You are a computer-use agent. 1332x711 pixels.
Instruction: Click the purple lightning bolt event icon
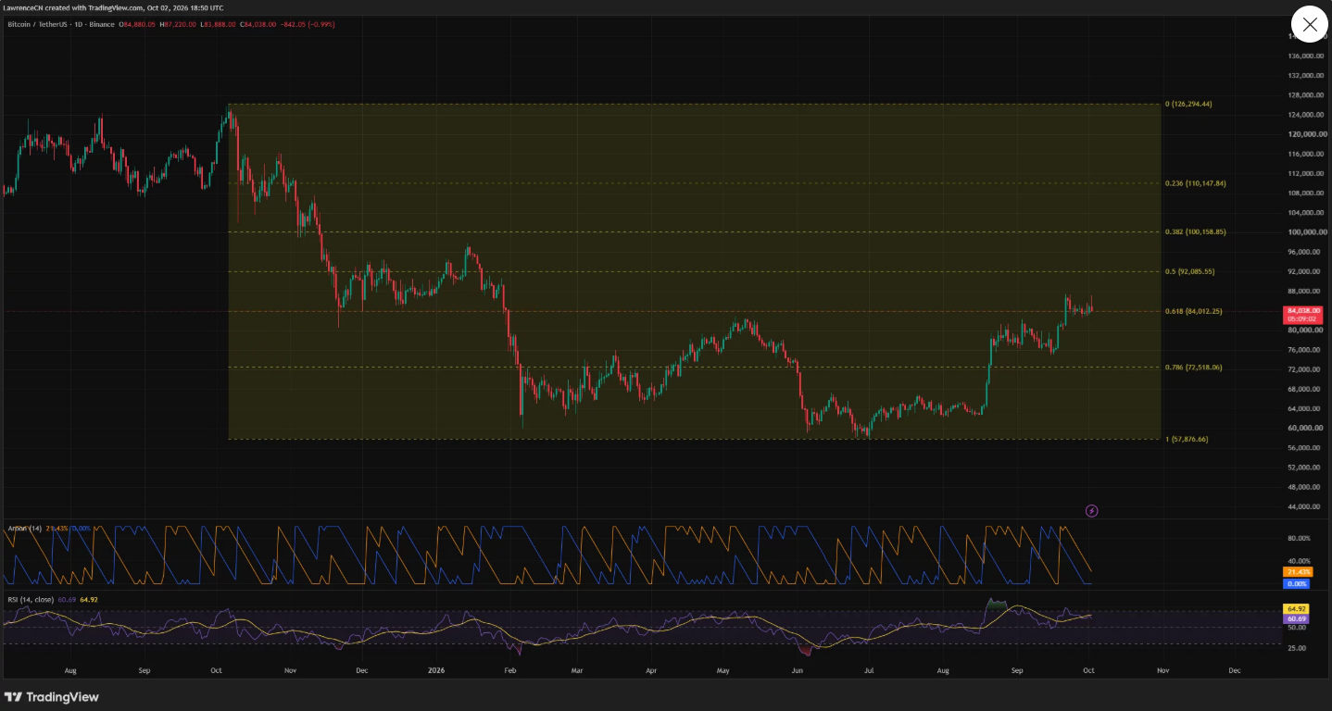tap(1091, 510)
